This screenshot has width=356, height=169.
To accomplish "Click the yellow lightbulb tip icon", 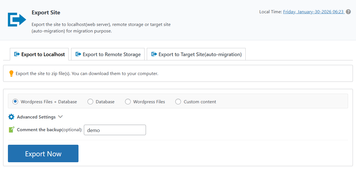I will [11, 73].
